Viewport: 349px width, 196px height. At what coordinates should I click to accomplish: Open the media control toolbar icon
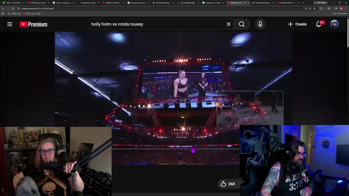pos(336,8)
